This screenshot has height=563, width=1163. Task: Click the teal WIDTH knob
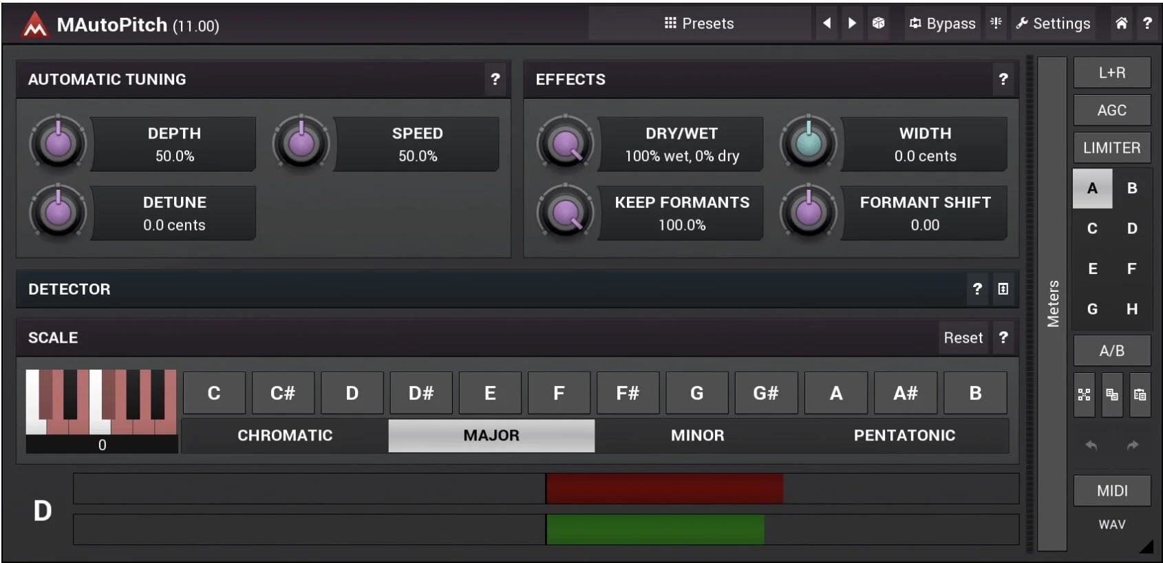(x=809, y=143)
